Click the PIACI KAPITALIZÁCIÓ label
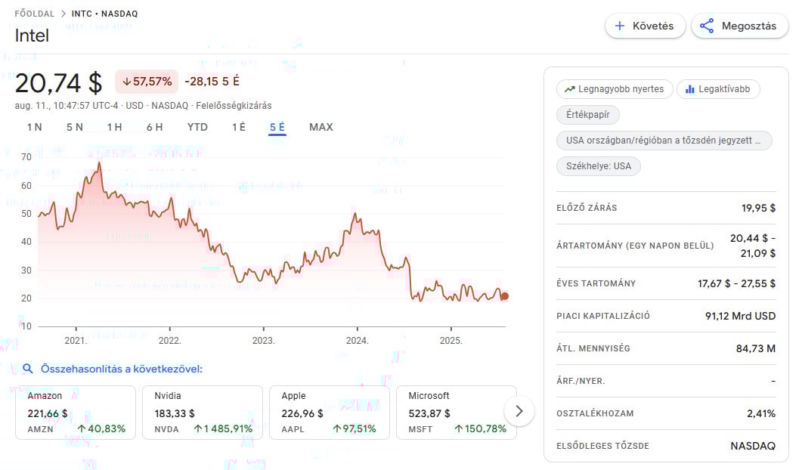Screen dimensions: 802x470 (x=603, y=316)
